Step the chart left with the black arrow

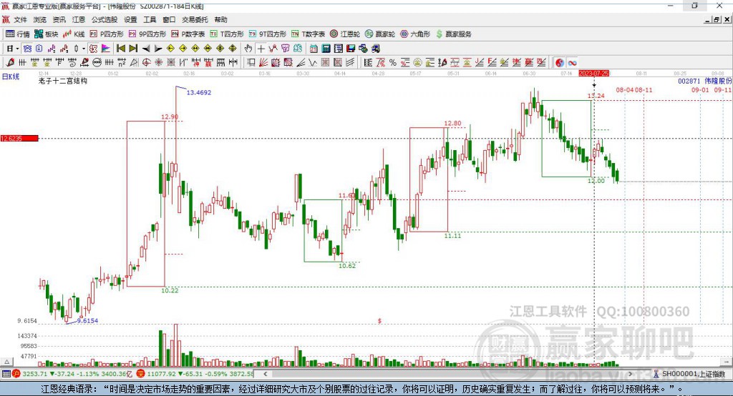click(146, 49)
